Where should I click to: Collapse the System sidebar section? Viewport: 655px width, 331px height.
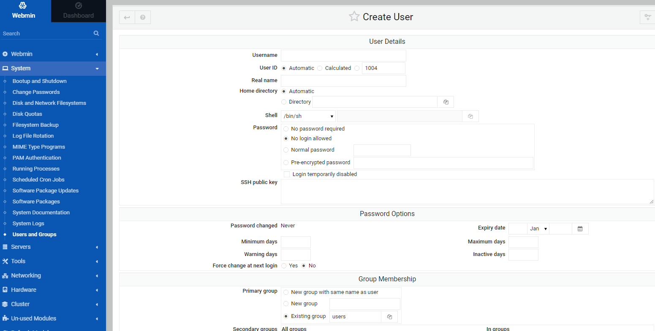click(x=97, y=69)
